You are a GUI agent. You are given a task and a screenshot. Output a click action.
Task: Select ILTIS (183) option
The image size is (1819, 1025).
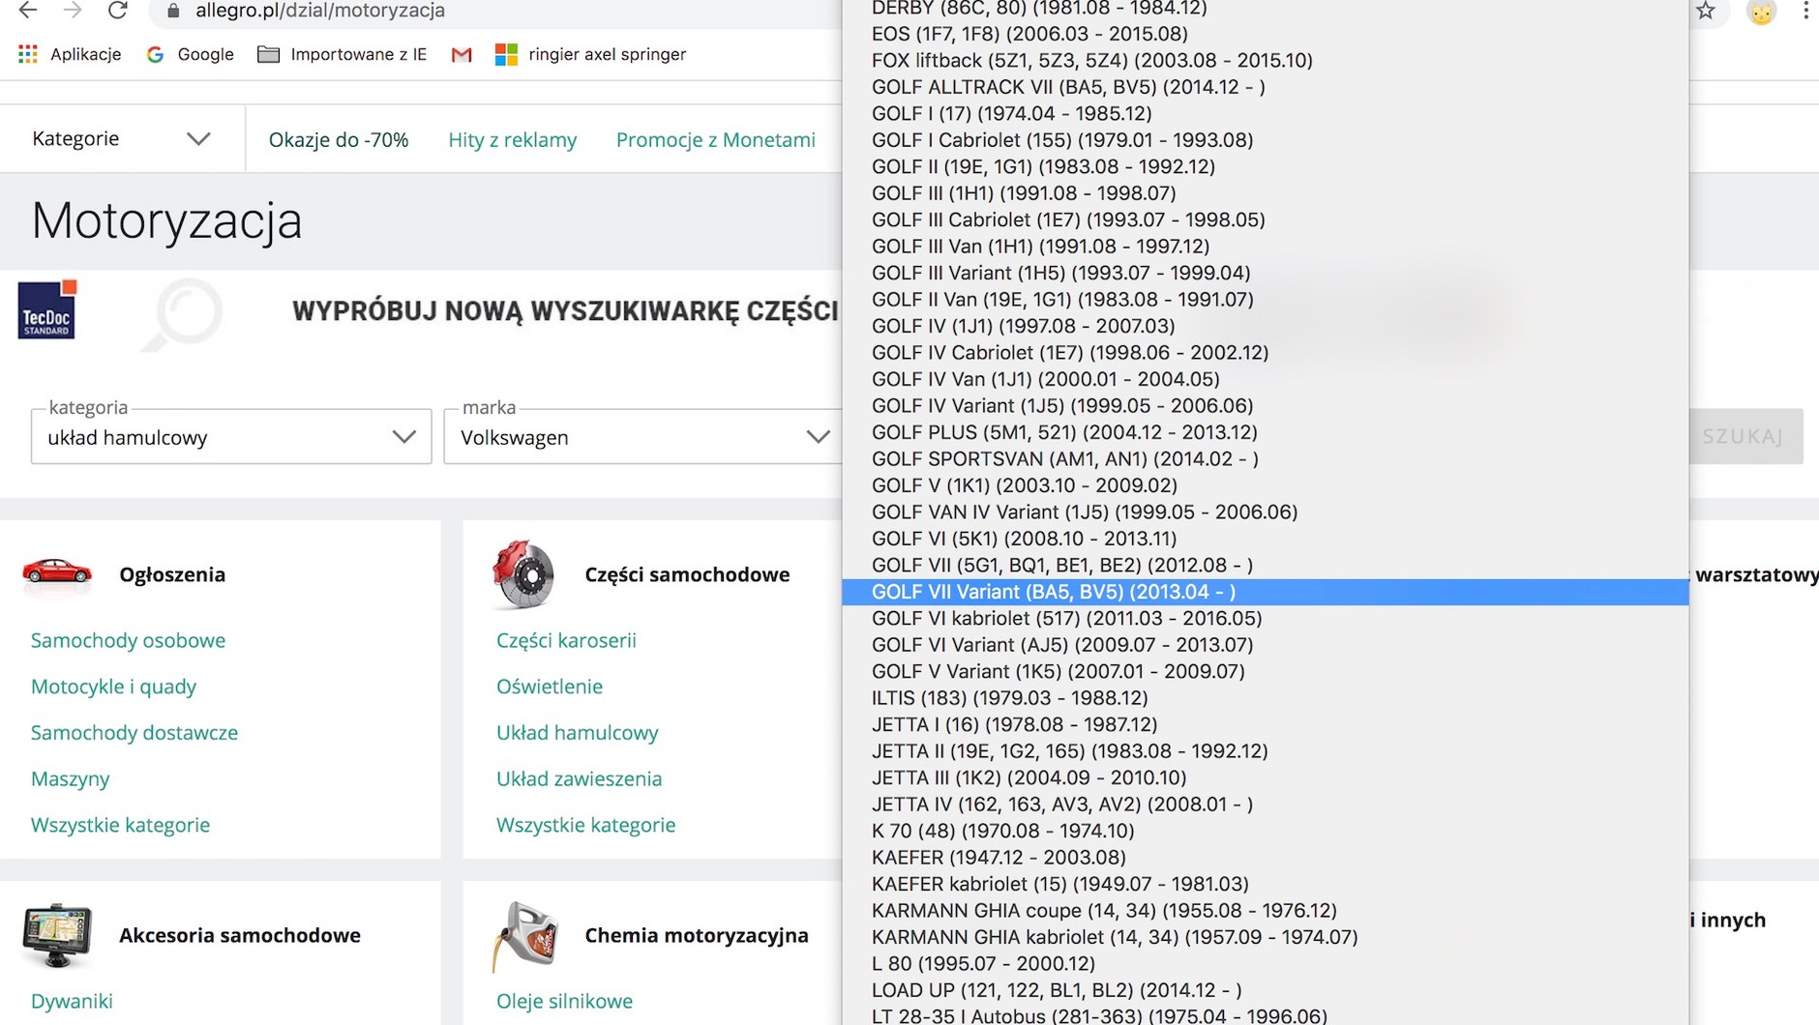pyautogui.click(x=1266, y=698)
